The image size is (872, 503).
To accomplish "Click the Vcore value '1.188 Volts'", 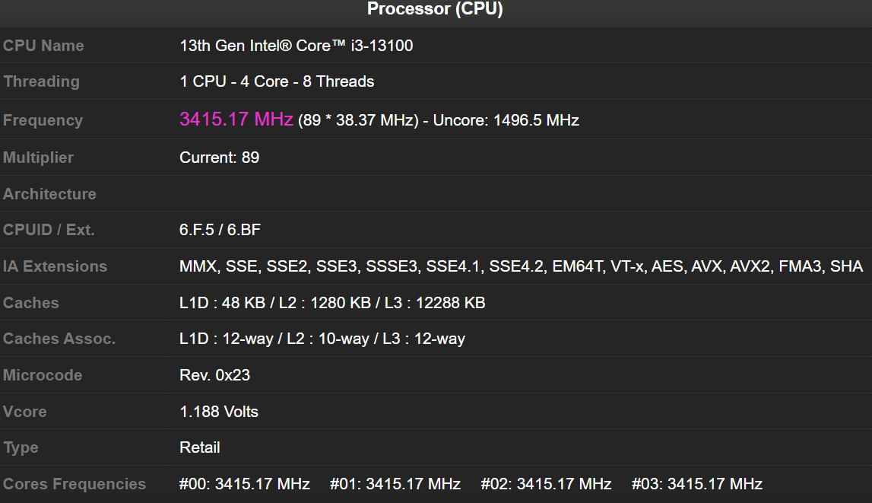I will pyautogui.click(x=218, y=412).
